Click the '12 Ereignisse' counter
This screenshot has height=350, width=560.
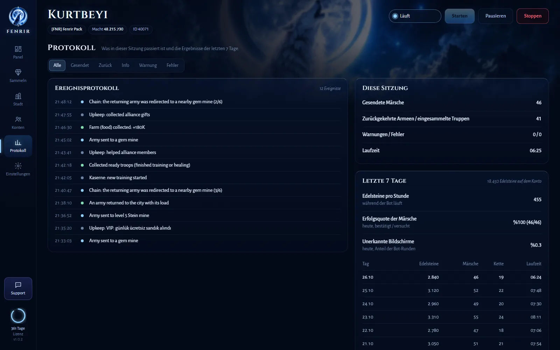click(330, 89)
